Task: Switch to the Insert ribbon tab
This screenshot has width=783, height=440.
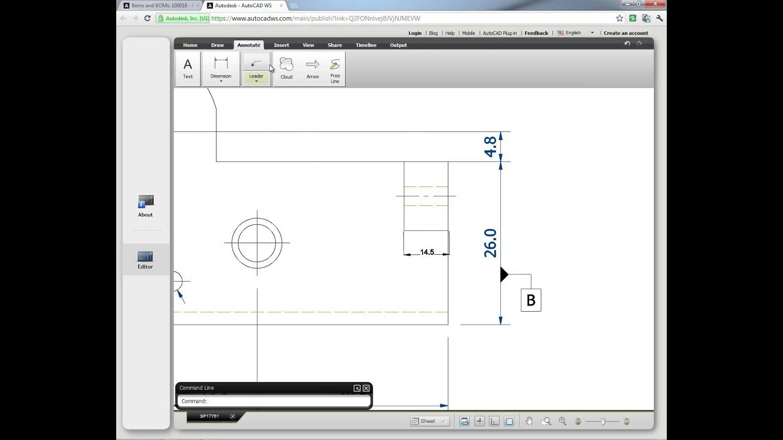Action: point(281,45)
